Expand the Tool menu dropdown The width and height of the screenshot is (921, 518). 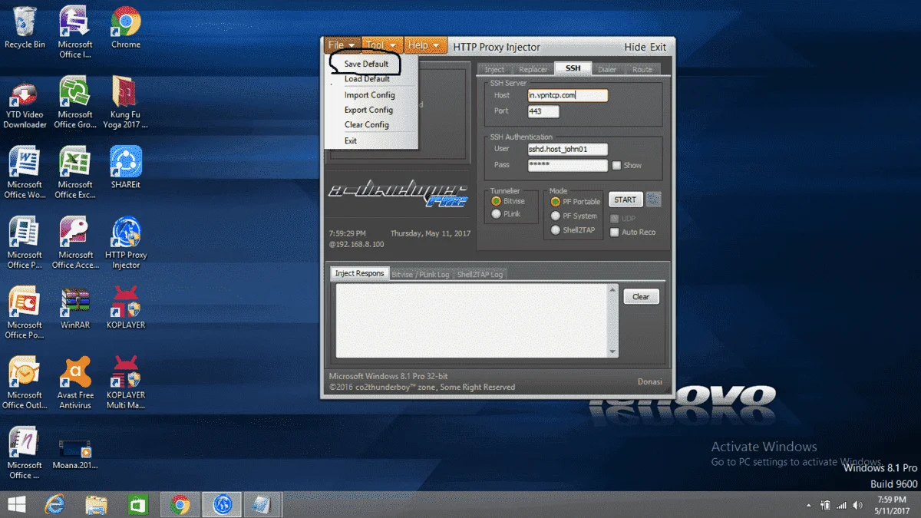(x=381, y=45)
